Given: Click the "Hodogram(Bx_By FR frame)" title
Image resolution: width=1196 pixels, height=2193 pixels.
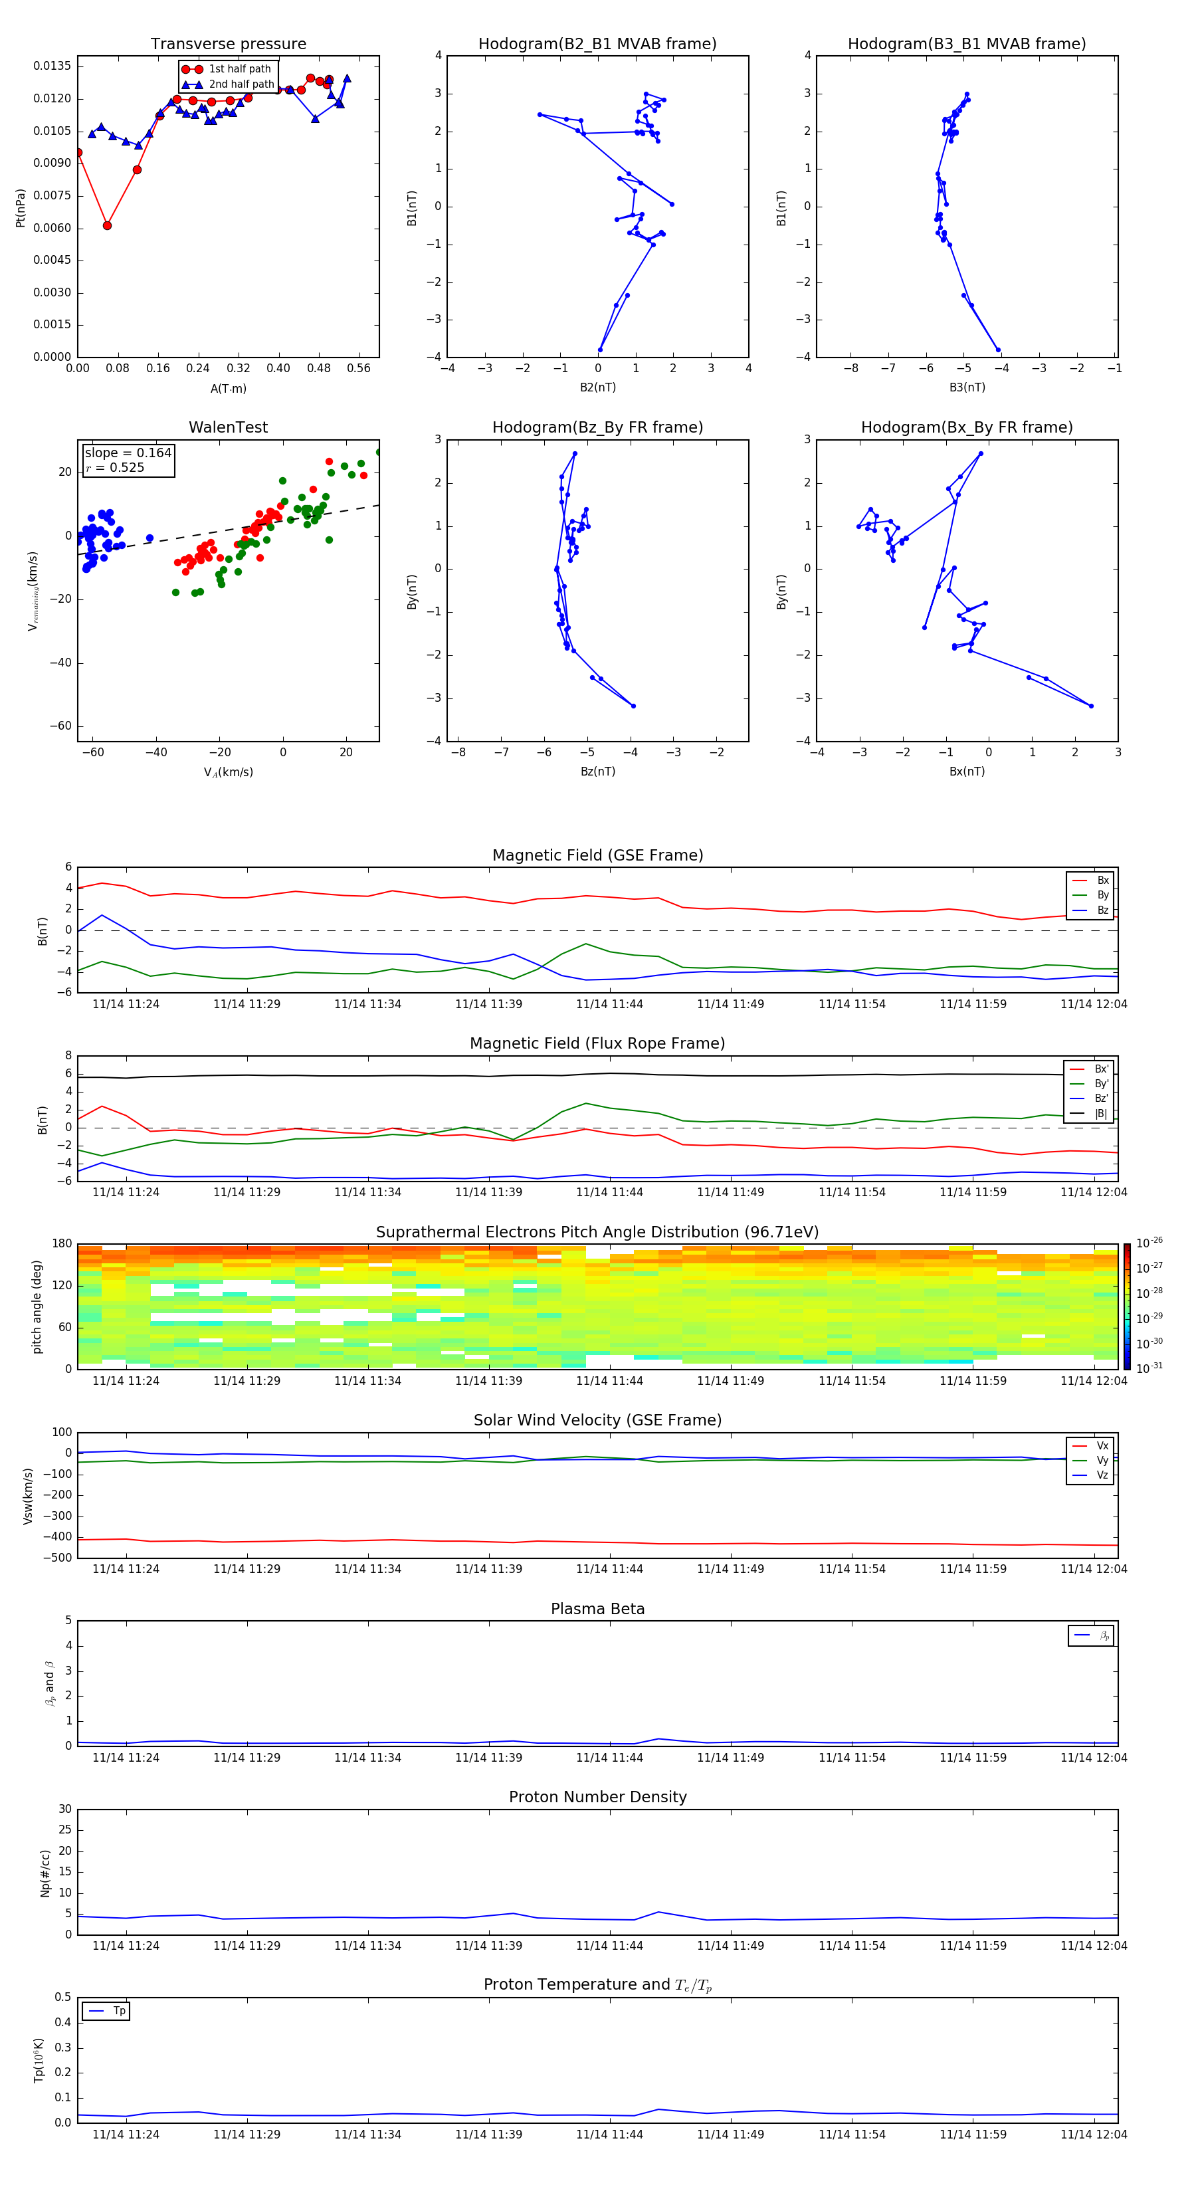Looking at the screenshot, I should (967, 427).
